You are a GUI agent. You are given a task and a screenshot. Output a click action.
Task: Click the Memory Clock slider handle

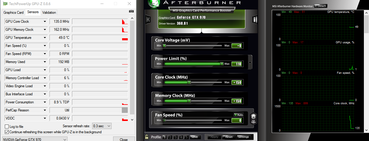click(189, 101)
